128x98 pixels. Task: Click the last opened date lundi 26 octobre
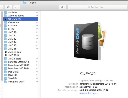(x=94, y=90)
